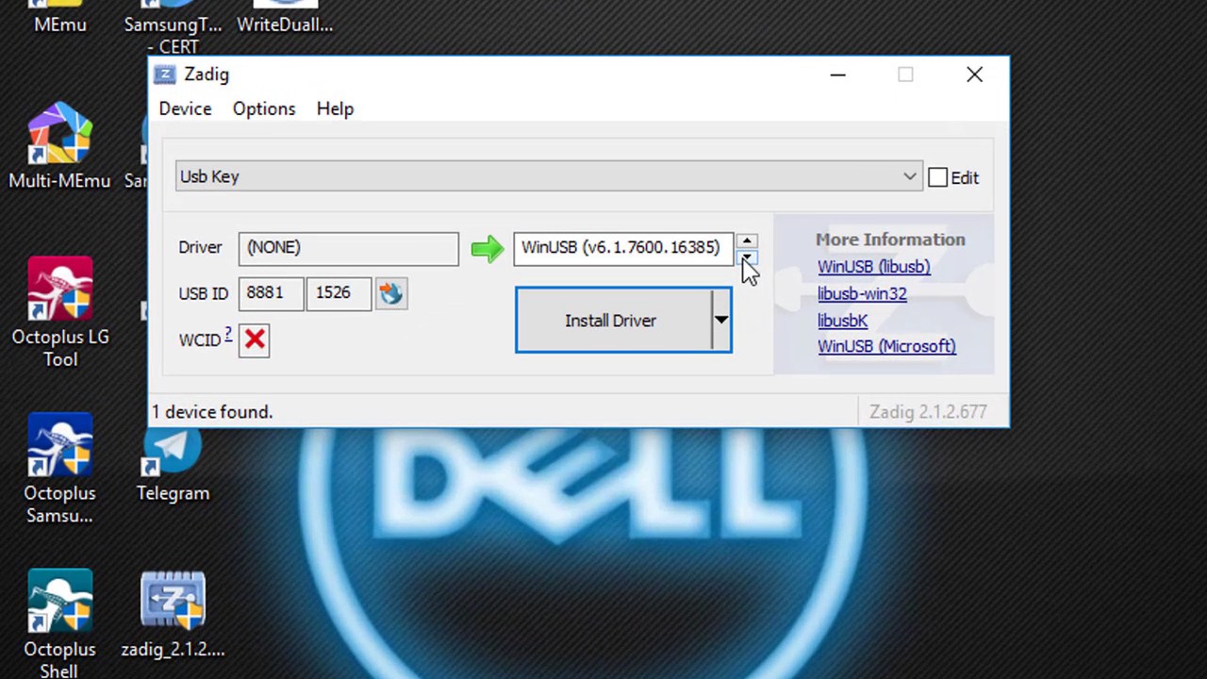Select the SamsungT... - CERT desktop label
This screenshot has height=679, width=1207.
[x=173, y=35]
